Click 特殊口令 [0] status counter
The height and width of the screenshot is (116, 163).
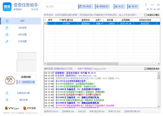[114, 111]
